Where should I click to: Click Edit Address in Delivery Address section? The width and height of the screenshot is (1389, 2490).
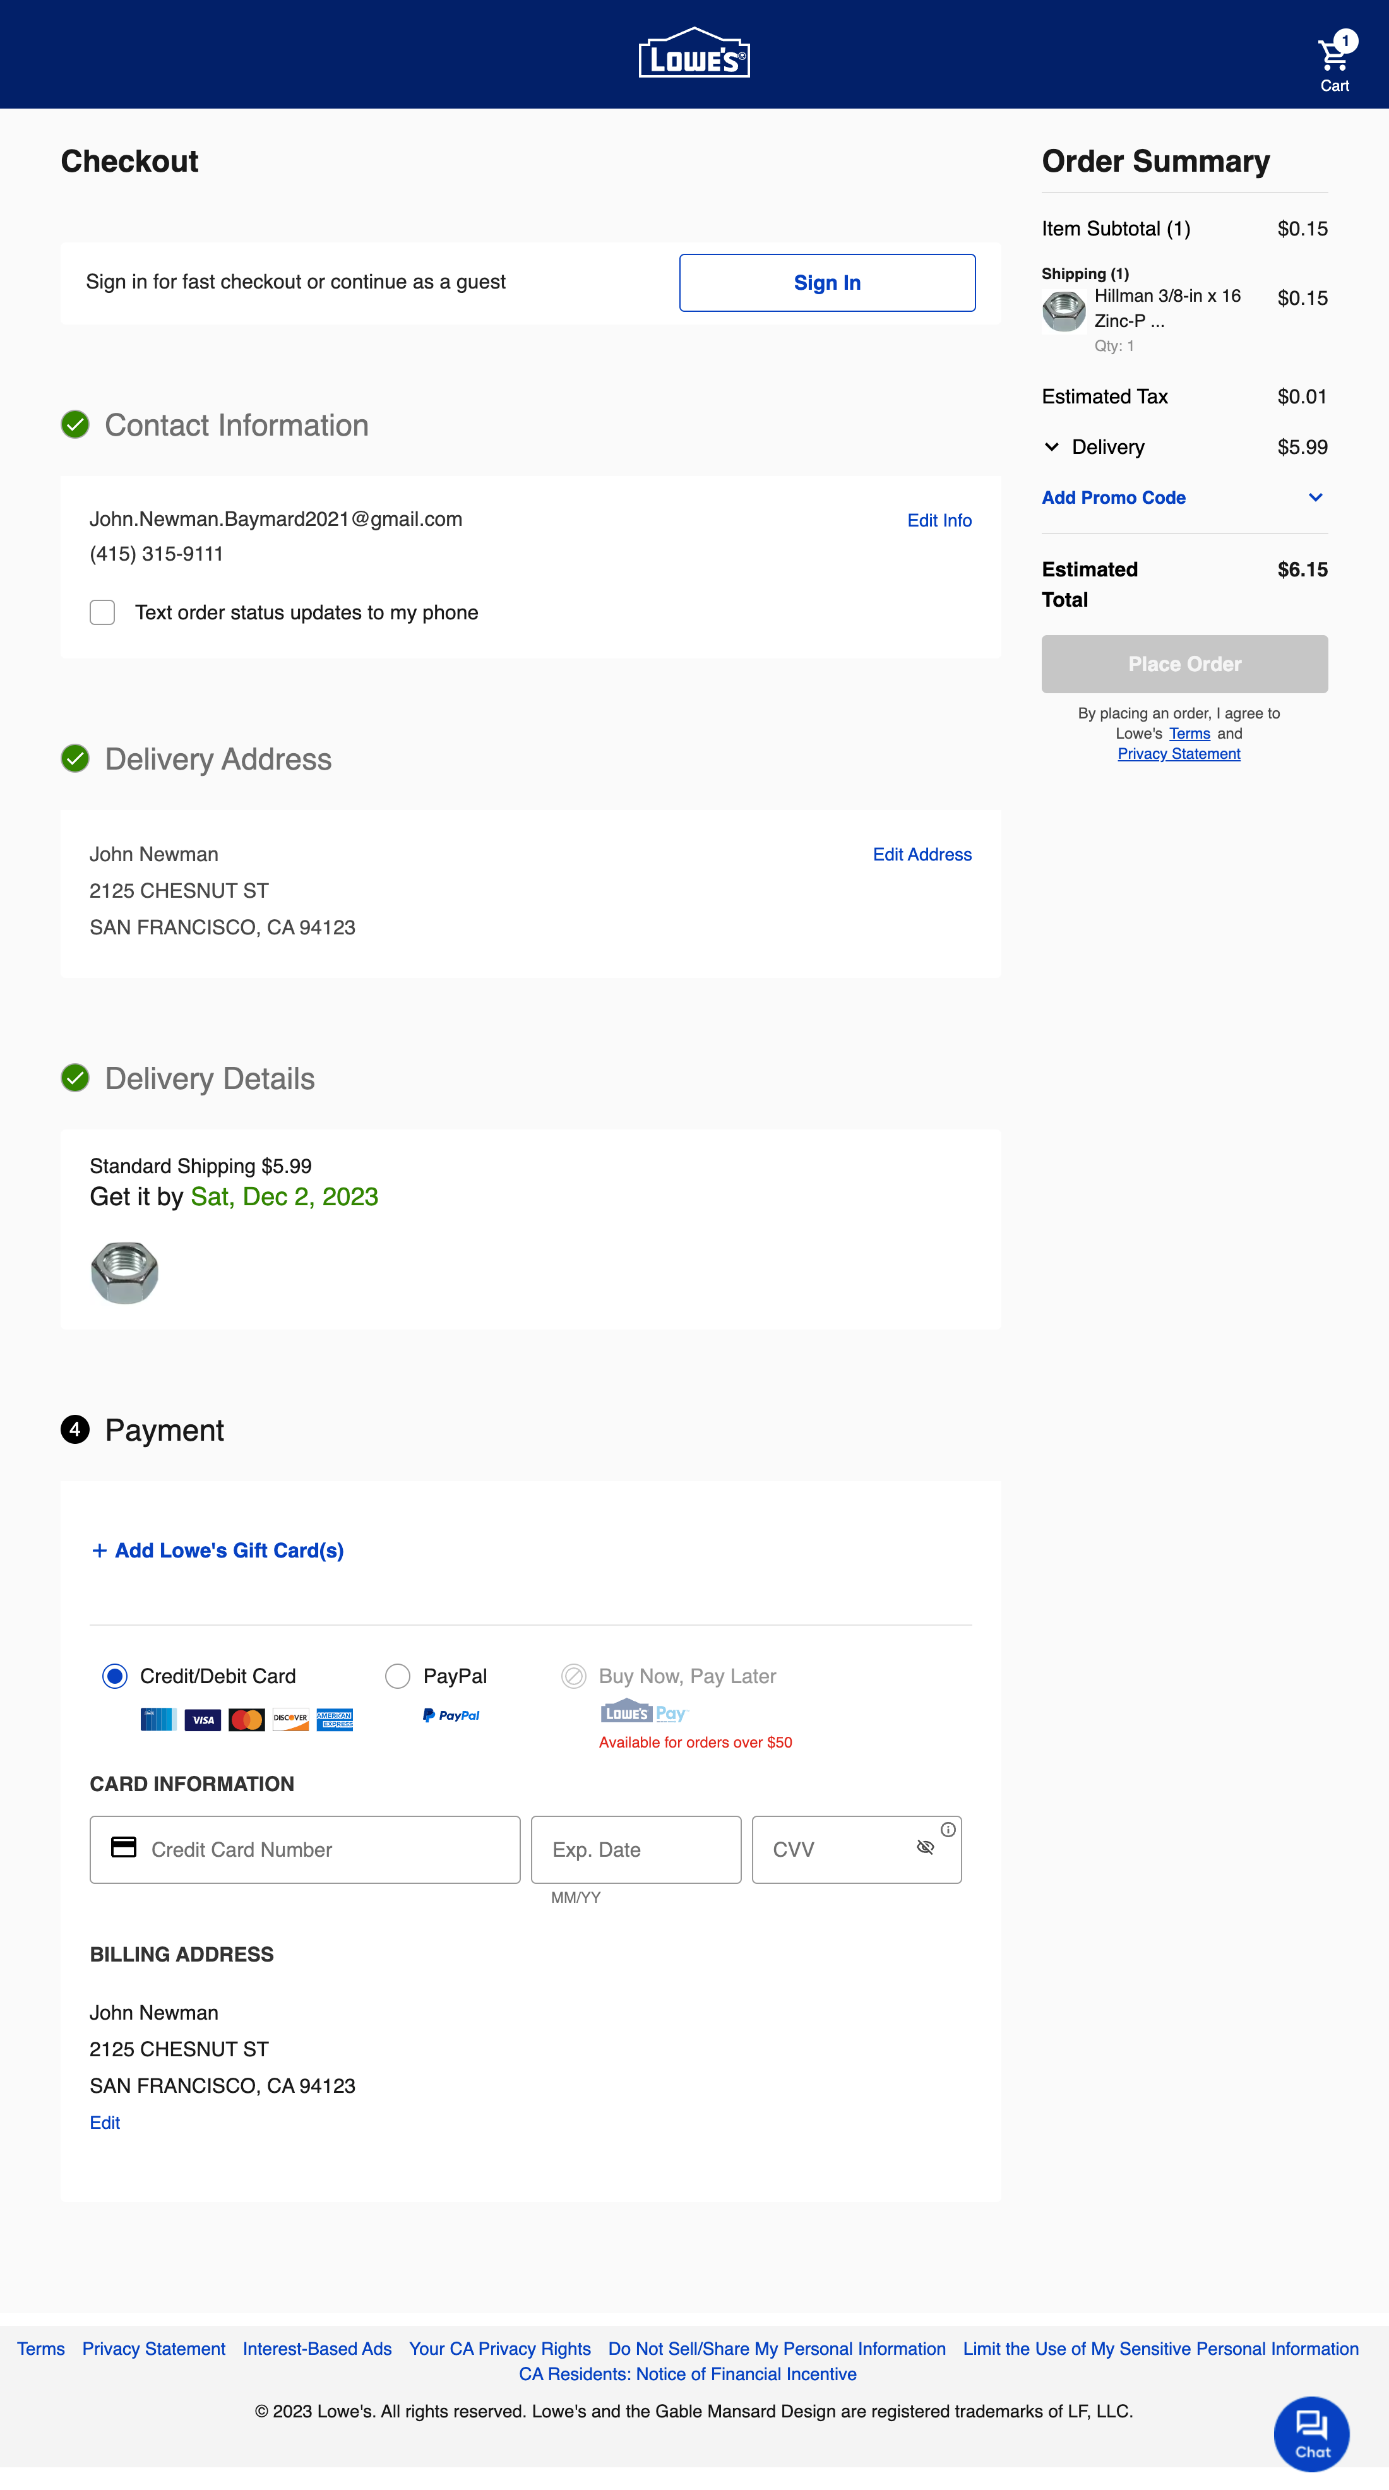tap(921, 854)
